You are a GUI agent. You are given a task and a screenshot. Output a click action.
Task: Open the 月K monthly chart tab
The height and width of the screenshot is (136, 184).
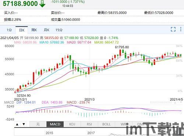(x=46, y=30)
